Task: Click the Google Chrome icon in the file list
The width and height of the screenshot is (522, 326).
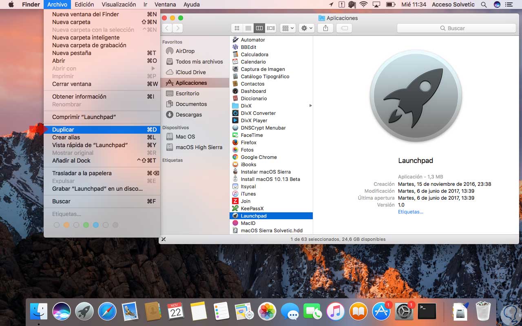Action: point(235,157)
